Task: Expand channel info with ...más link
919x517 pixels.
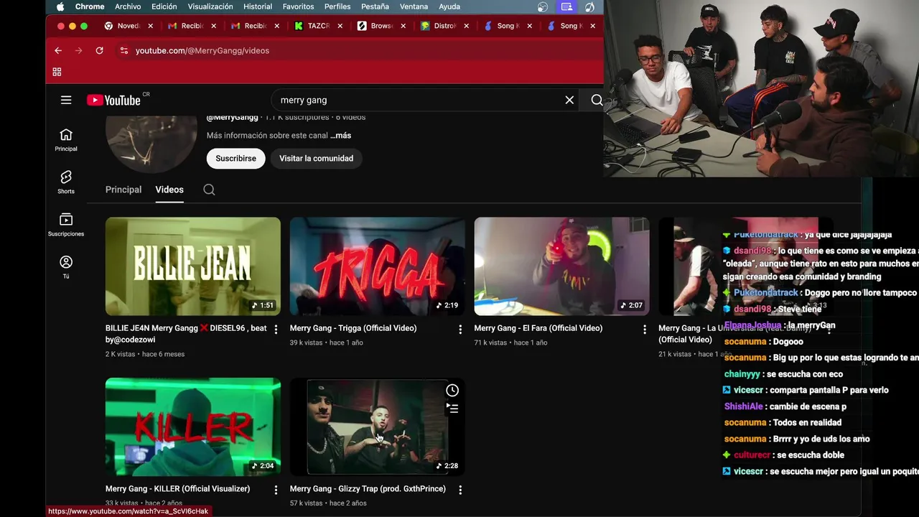Action: (x=340, y=135)
